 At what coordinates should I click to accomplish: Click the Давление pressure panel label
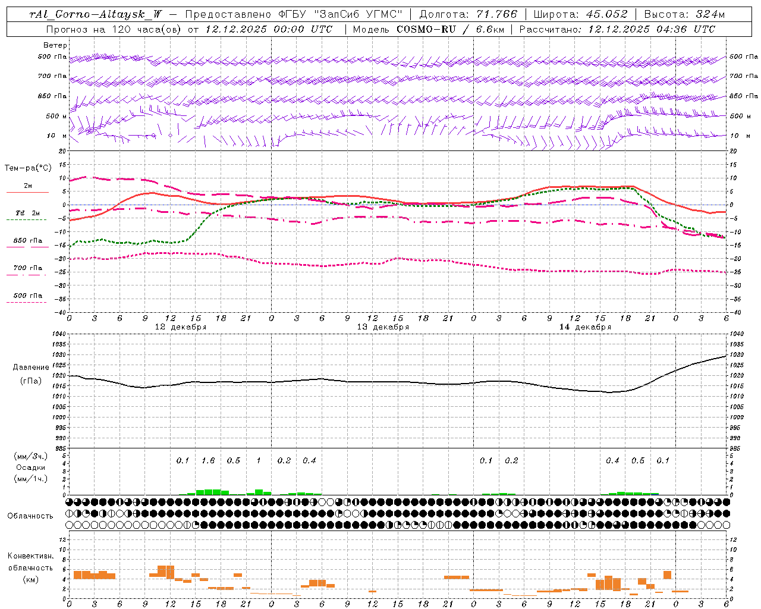tap(31, 368)
